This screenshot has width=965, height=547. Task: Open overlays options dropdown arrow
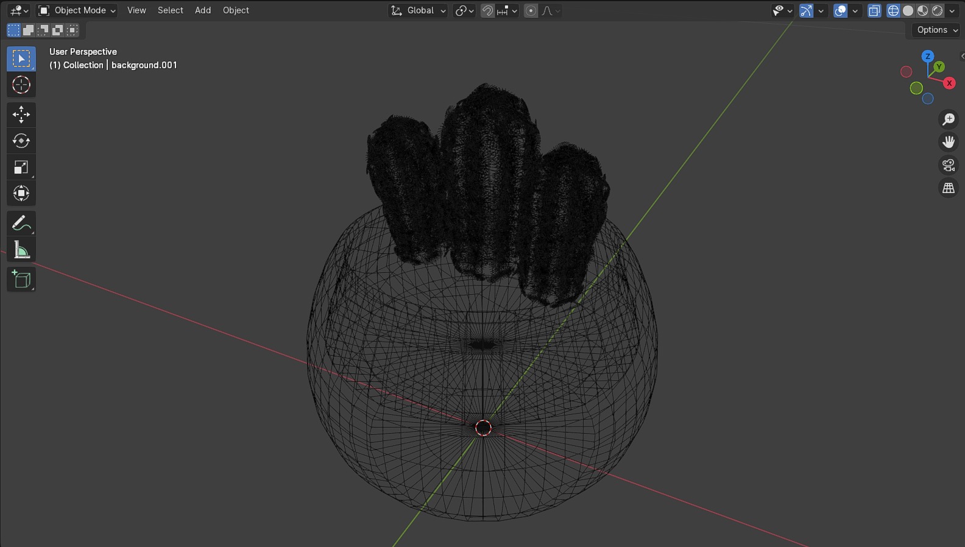855,10
